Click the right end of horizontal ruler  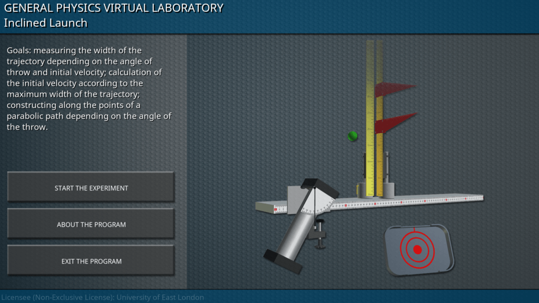pos(471,198)
